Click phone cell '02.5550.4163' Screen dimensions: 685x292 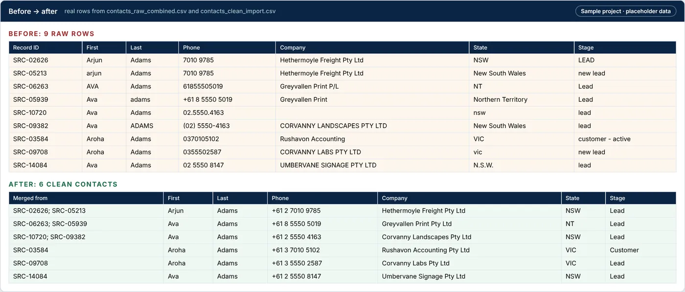pyautogui.click(x=228, y=113)
